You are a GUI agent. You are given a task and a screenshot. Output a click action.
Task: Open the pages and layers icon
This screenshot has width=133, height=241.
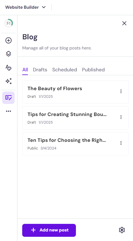tap(8, 54)
